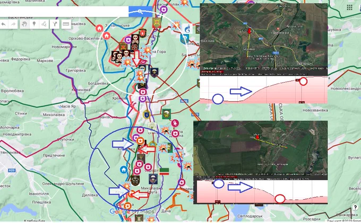The width and height of the screenshot is (361, 223).
Task: Click the Новозванівка village label
Action: pyautogui.click(x=315, y=111)
